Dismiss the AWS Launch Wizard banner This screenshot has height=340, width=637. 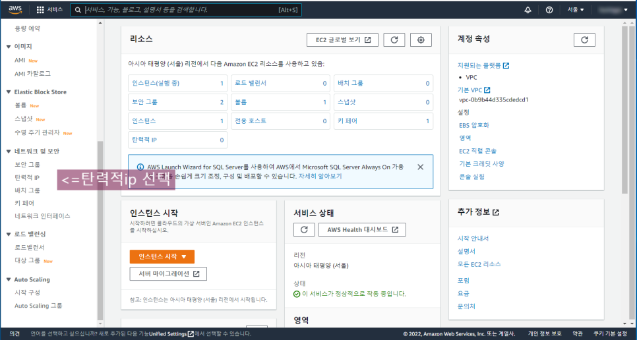click(x=421, y=167)
